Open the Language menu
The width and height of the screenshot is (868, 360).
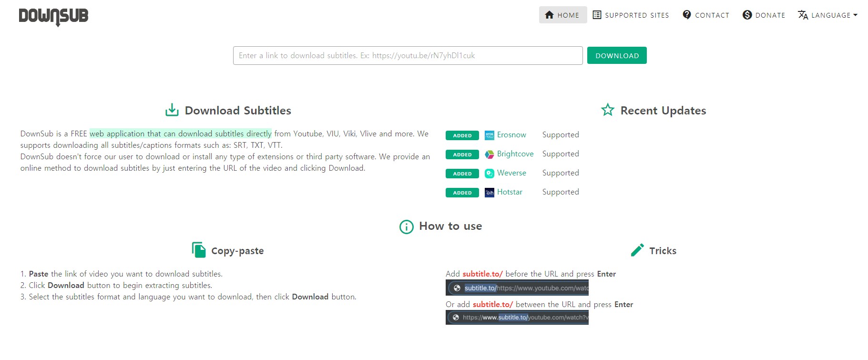point(828,15)
